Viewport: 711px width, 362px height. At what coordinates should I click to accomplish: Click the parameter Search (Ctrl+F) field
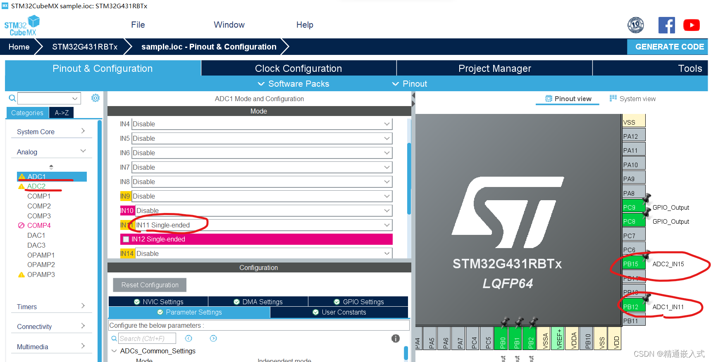click(x=147, y=338)
